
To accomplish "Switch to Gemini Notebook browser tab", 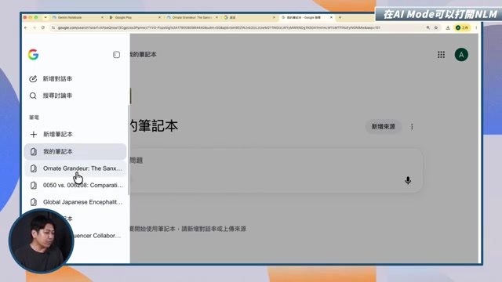I will point(77,17).
